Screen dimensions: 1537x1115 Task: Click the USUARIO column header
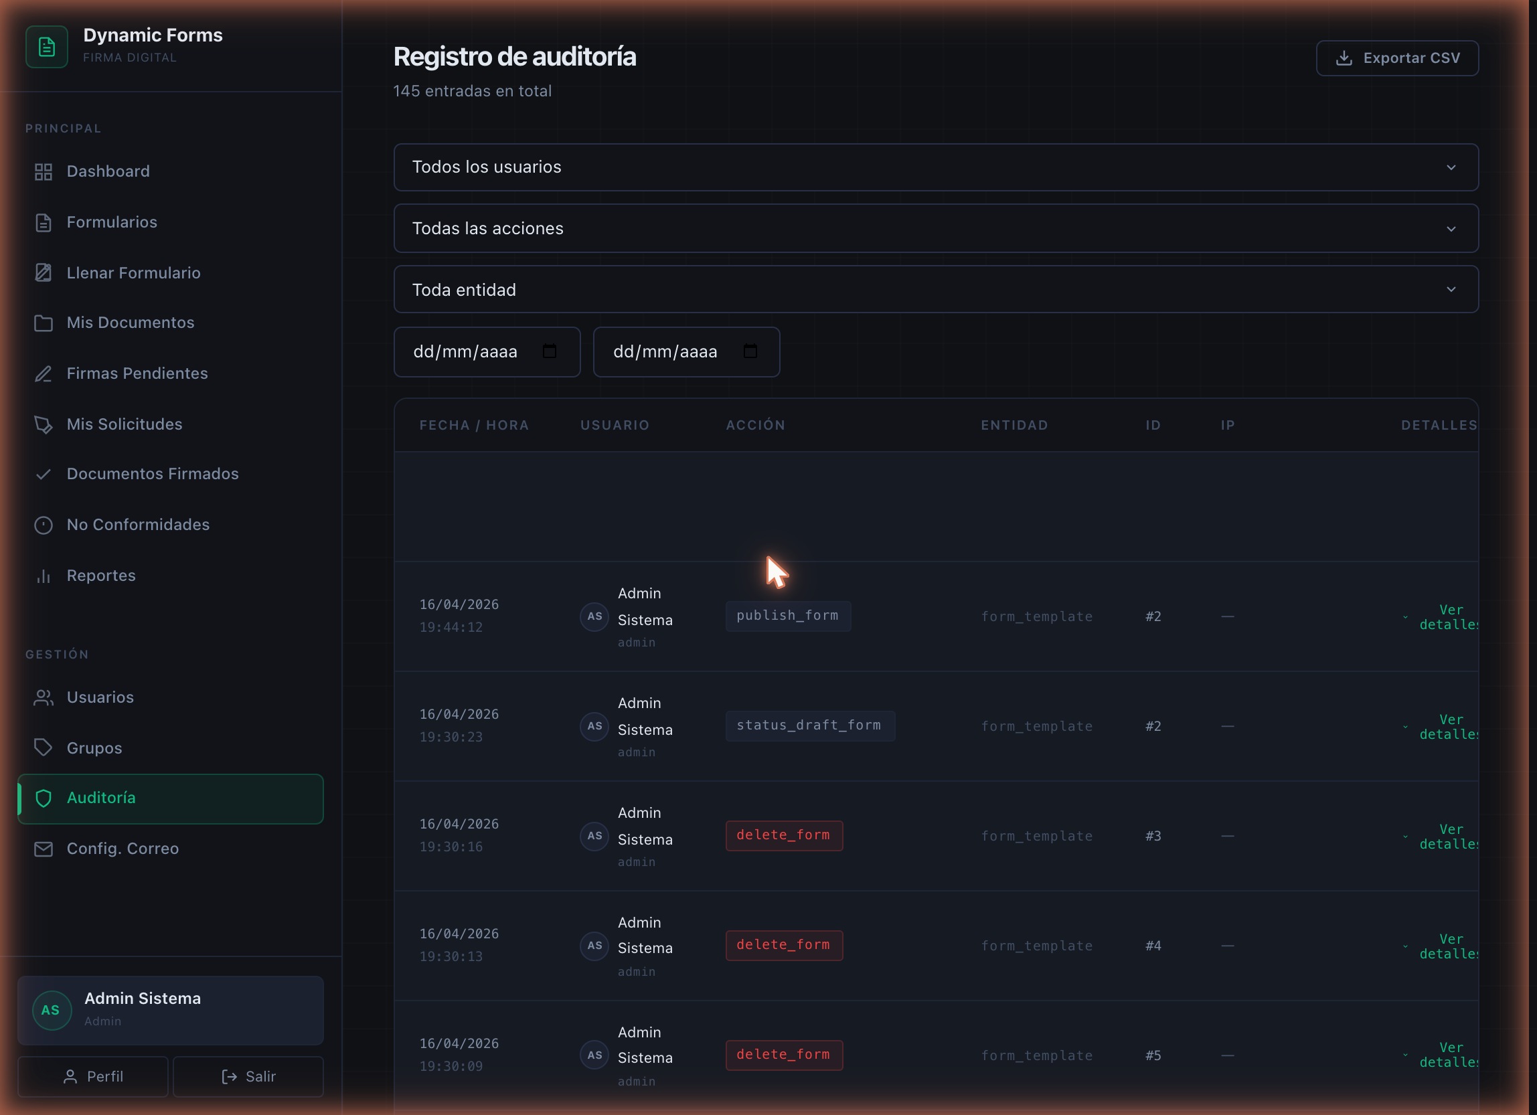615,426
